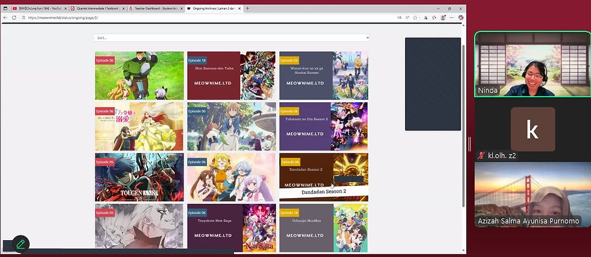591x257 pixels.
Task: Click the translate page icon
Action: [399, 17]
